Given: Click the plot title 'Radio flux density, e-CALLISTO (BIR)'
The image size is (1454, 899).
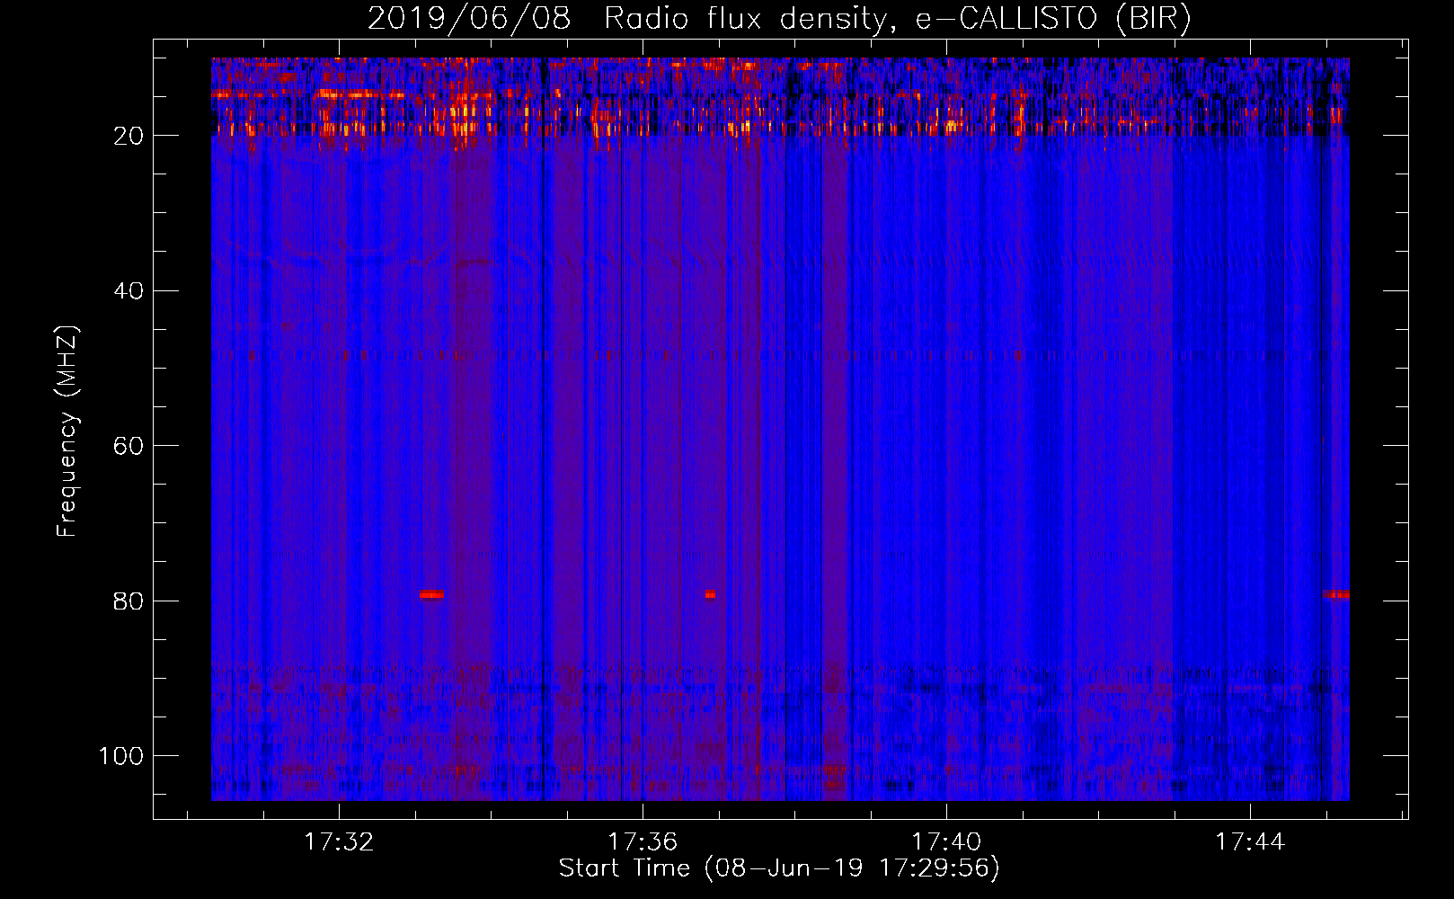Looking at the screenshot, I should point(897,19).
